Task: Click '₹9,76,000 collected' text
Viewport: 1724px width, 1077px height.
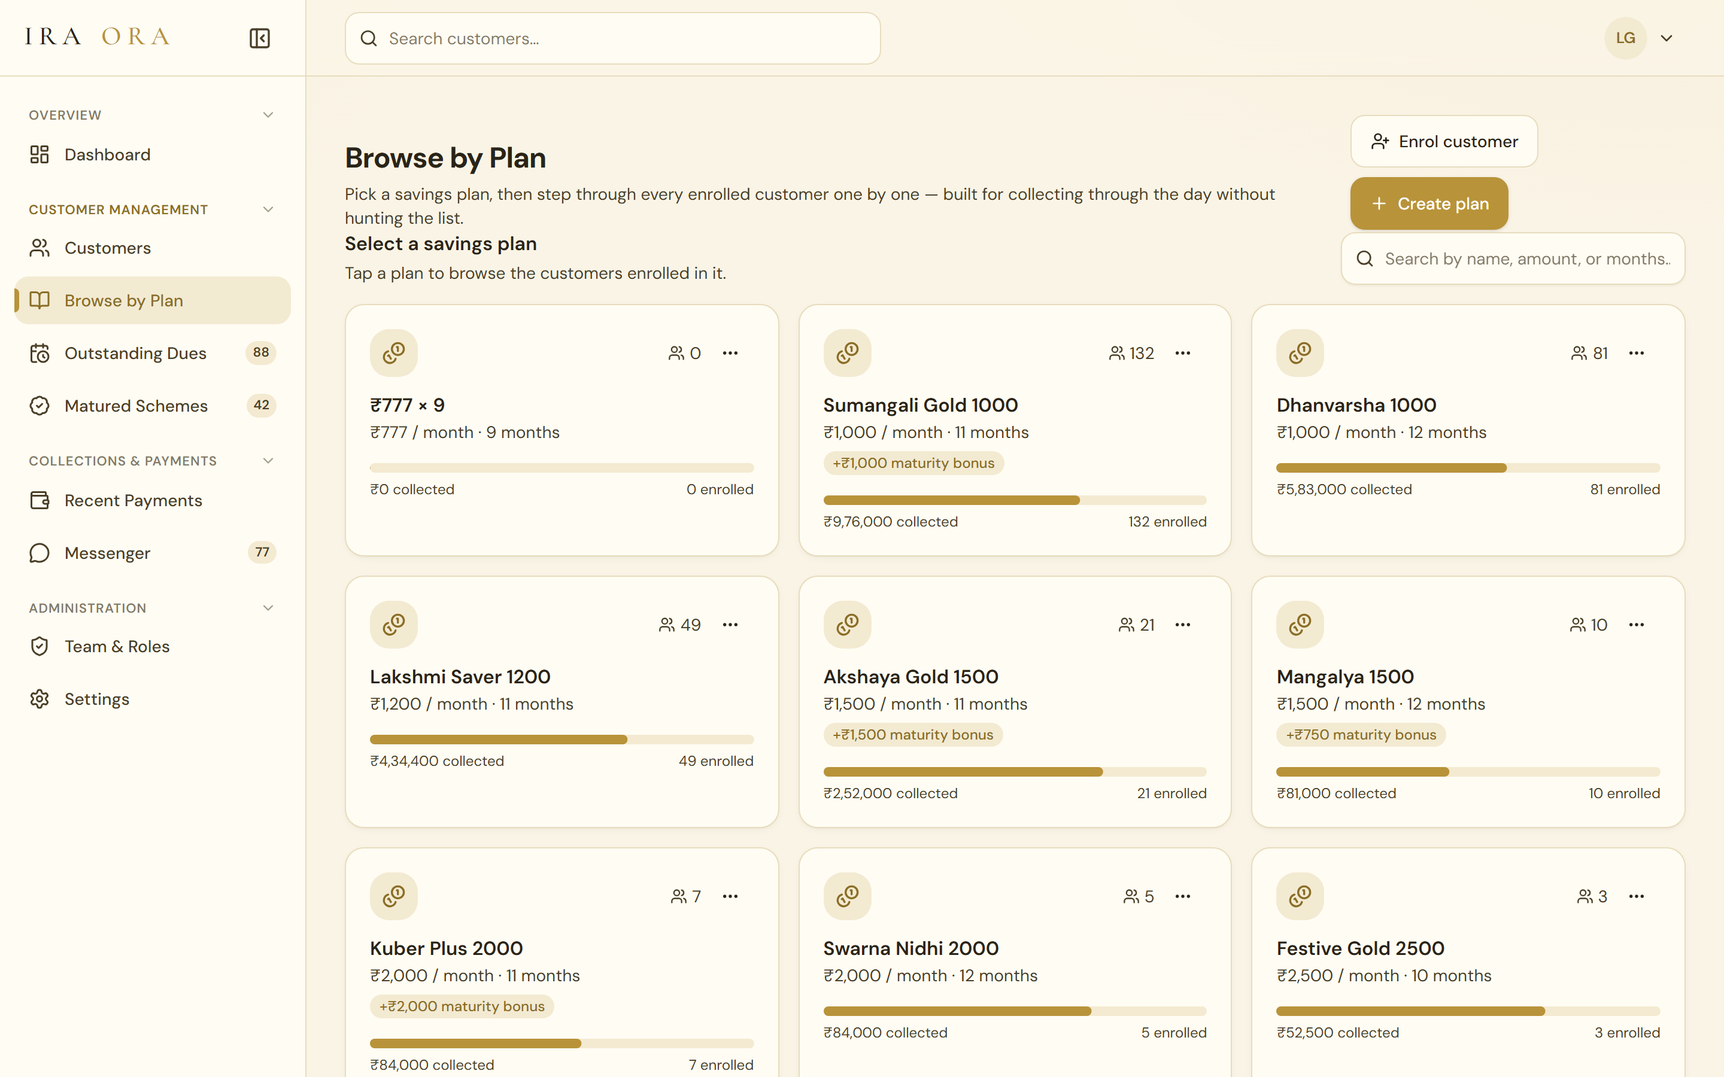Action: tap(891, 521)
